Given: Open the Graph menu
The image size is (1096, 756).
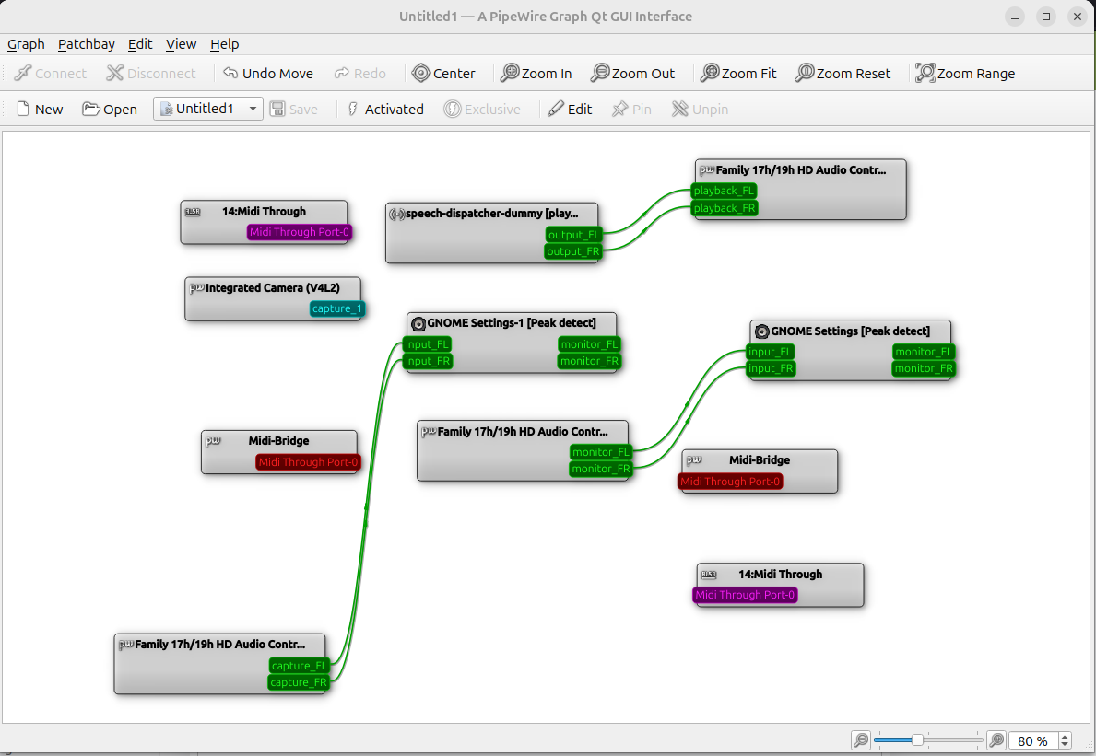Looking at the screenshot, I should click(26, 44).
